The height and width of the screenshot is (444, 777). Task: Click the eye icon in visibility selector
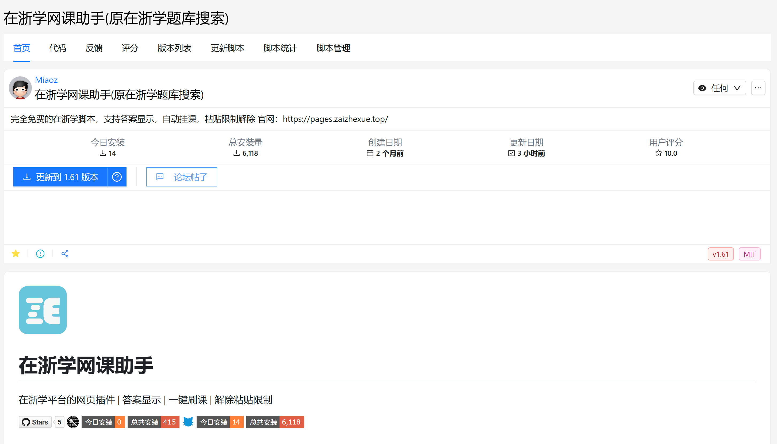702,88
